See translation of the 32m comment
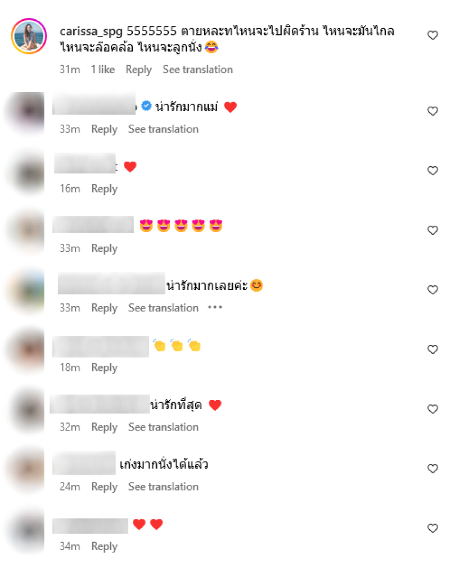Image resolution: width=450 pixels, height=568 pixels. [163, 427]
